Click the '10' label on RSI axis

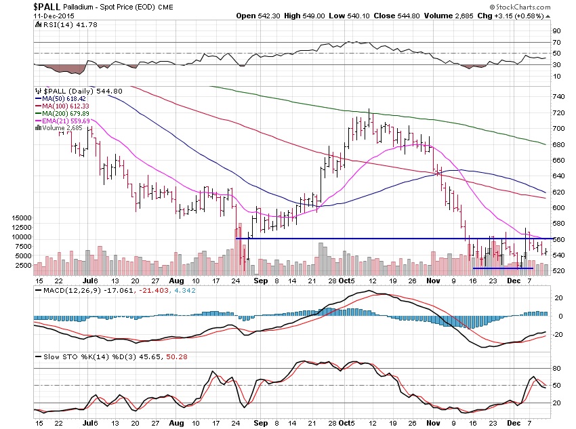pos(556,77)
